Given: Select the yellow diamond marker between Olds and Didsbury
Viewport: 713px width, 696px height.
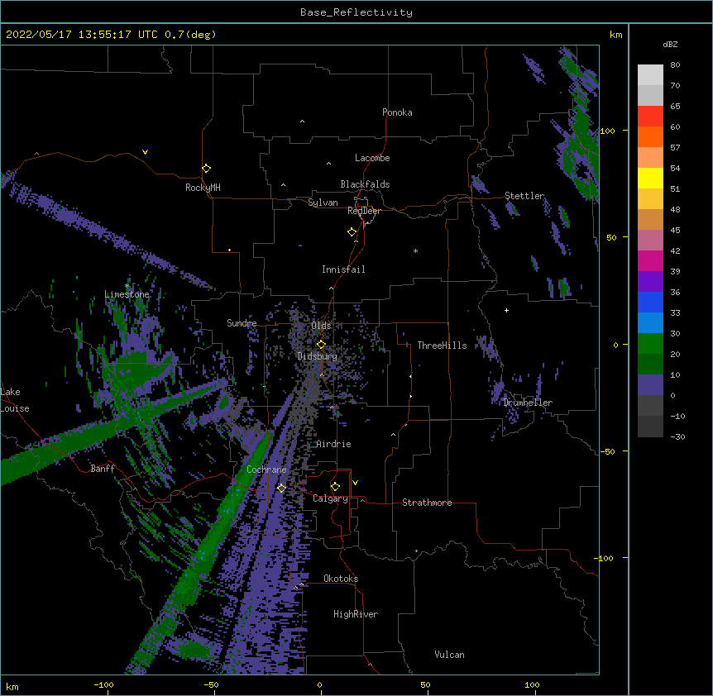Looking at the screenshot, I should (321, 345).
